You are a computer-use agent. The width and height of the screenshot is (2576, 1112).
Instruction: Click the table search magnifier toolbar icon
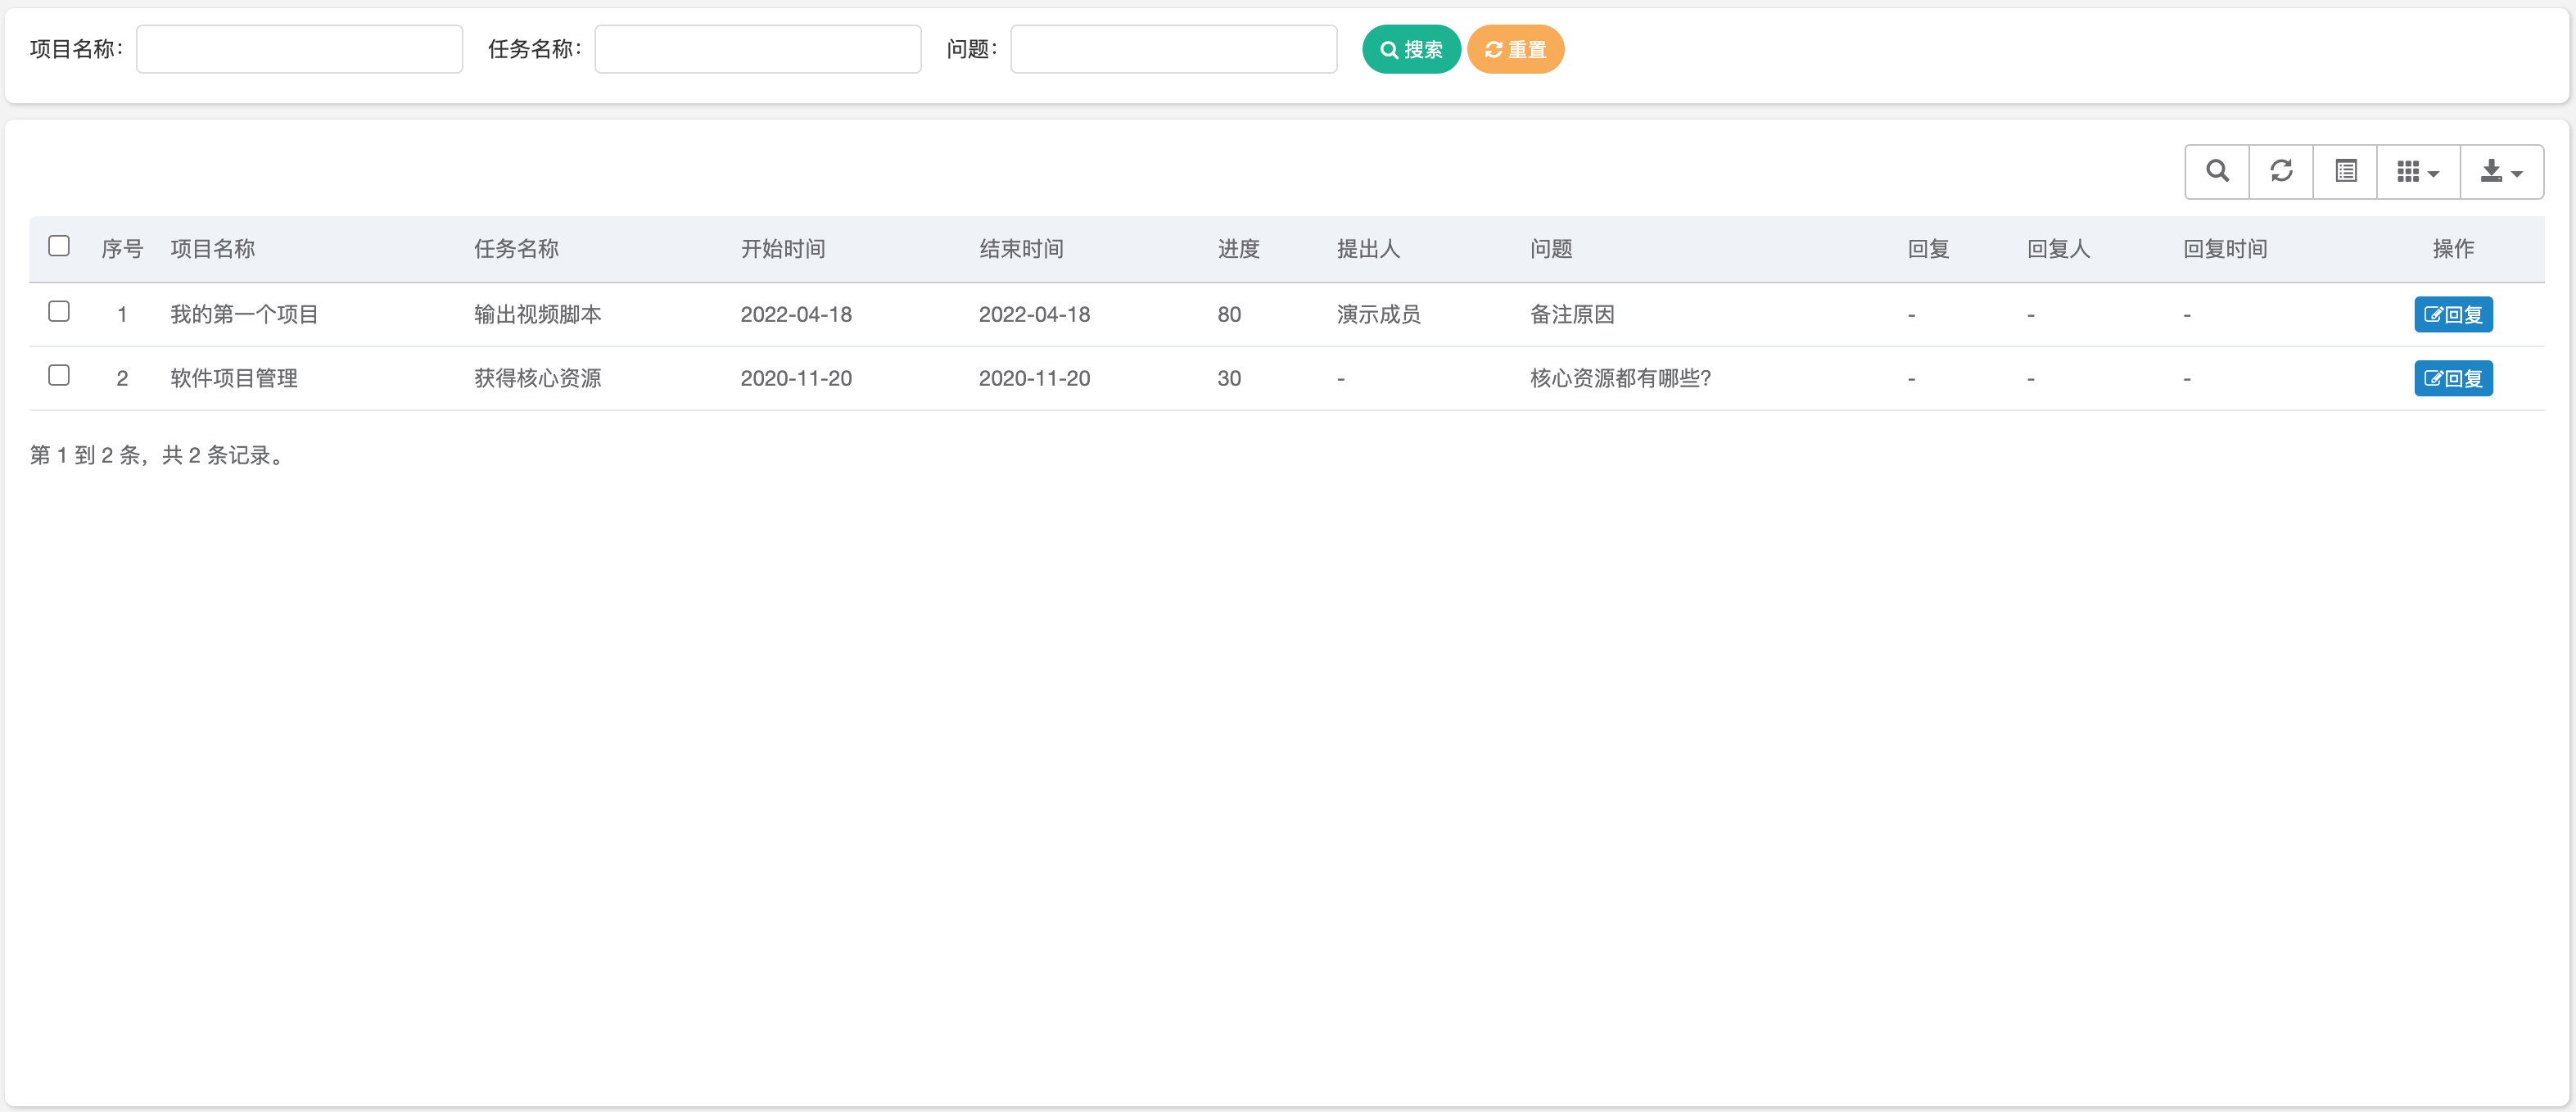point(2217,171)
